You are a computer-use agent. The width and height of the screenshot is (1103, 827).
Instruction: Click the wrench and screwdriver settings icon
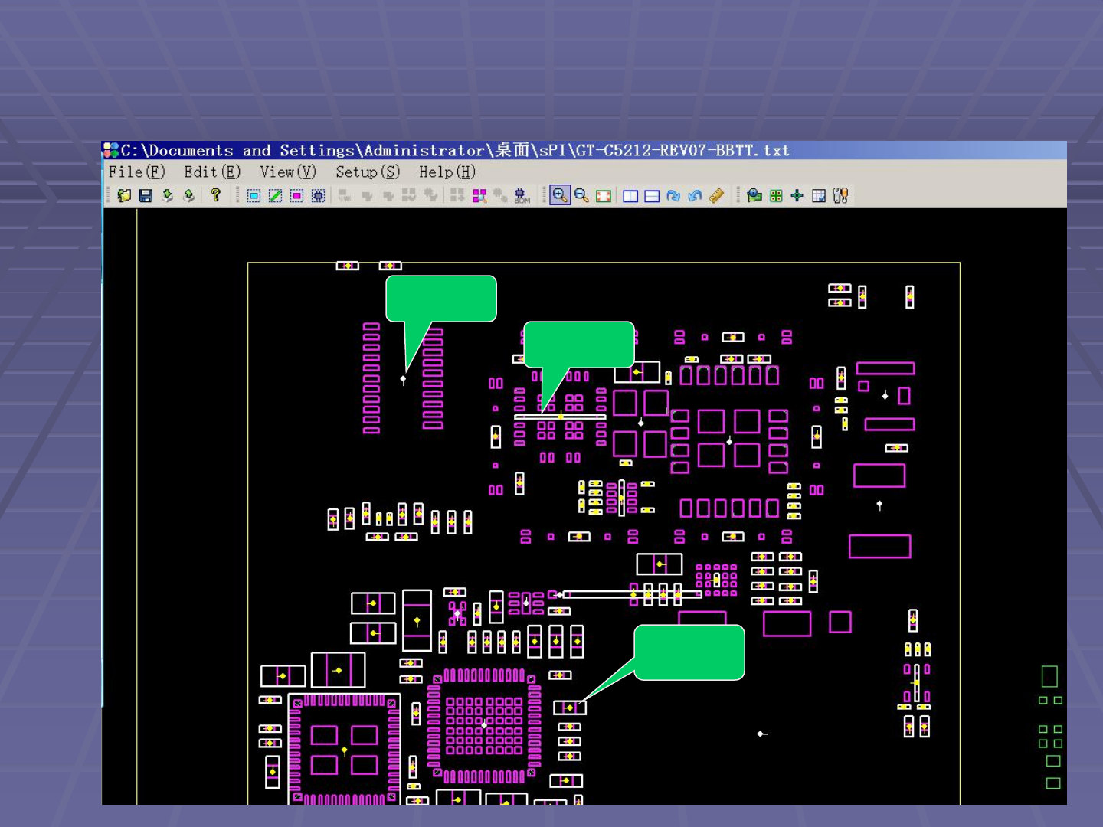click(x=840, y=196)
